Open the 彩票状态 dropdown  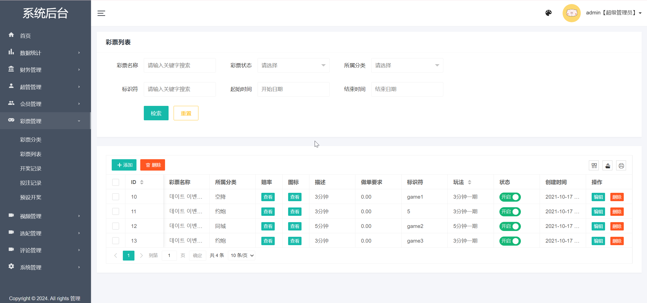click(x=293, y=65)
